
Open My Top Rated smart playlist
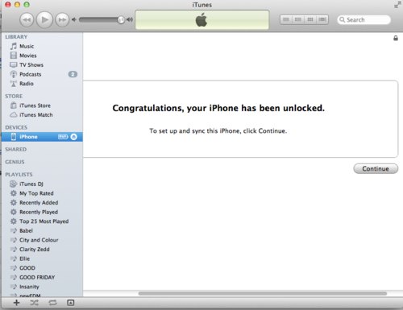(42, 193)
